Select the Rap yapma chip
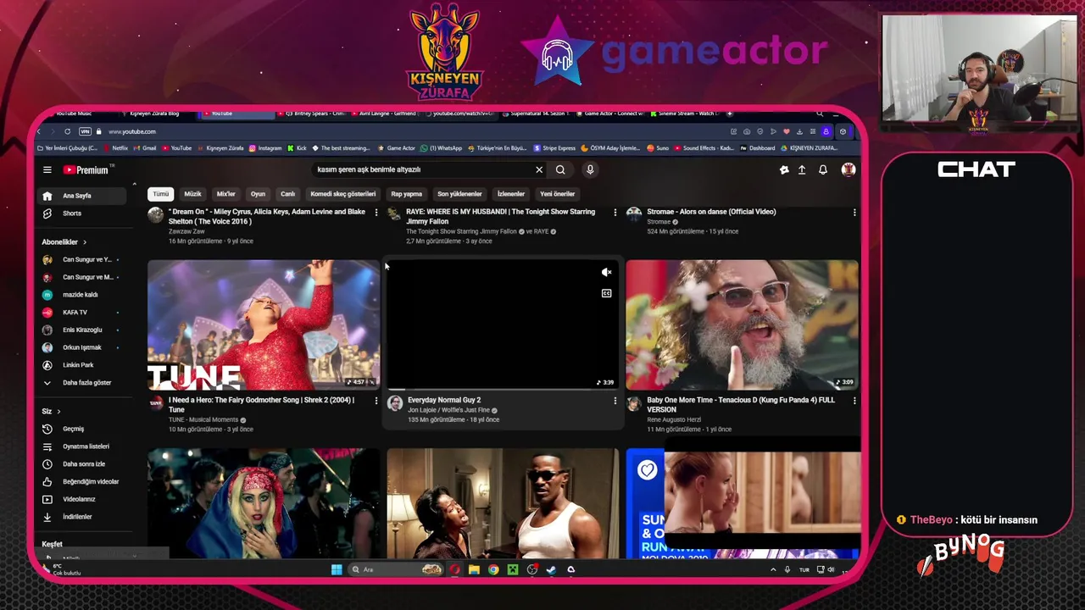 (x=406, y=194)
